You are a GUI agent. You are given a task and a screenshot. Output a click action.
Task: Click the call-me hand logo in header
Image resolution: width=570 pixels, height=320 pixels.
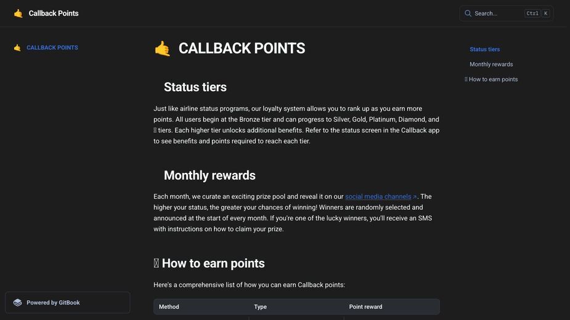[x=18, y=14]
